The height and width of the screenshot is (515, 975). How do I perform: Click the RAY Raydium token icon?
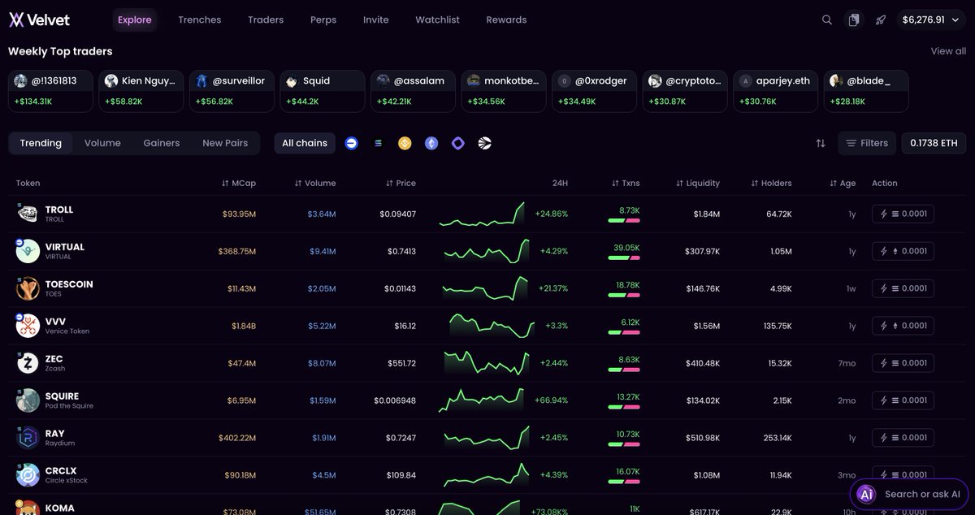coord(28,438)
